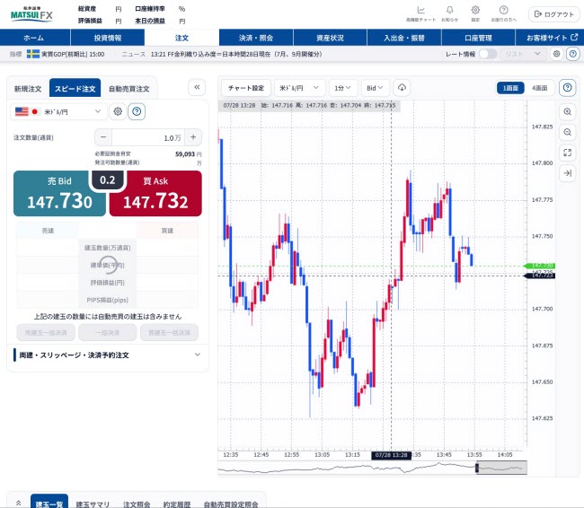584x508 pixels.
Task: Increase order quantity with plus button
Action: click(193, 137)
